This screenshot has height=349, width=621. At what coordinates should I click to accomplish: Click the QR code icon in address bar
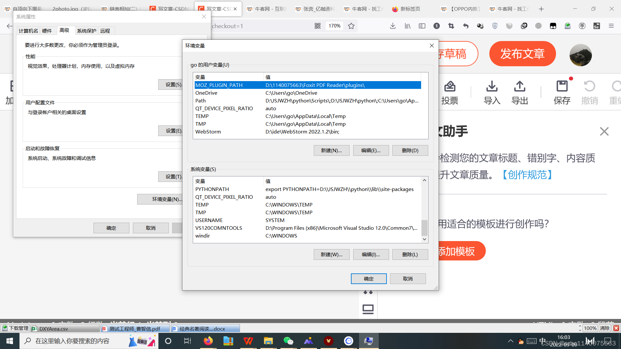[318, 26]
